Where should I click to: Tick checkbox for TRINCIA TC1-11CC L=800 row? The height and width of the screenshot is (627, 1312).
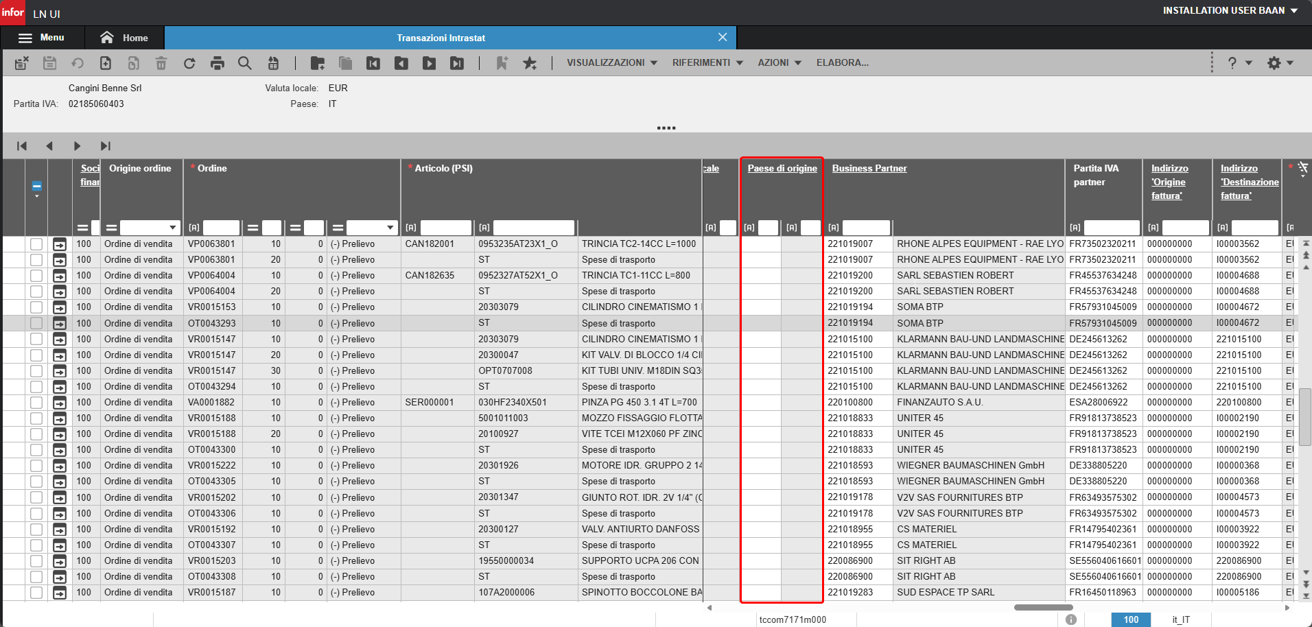pyautogui.click(x=36, y=276)
